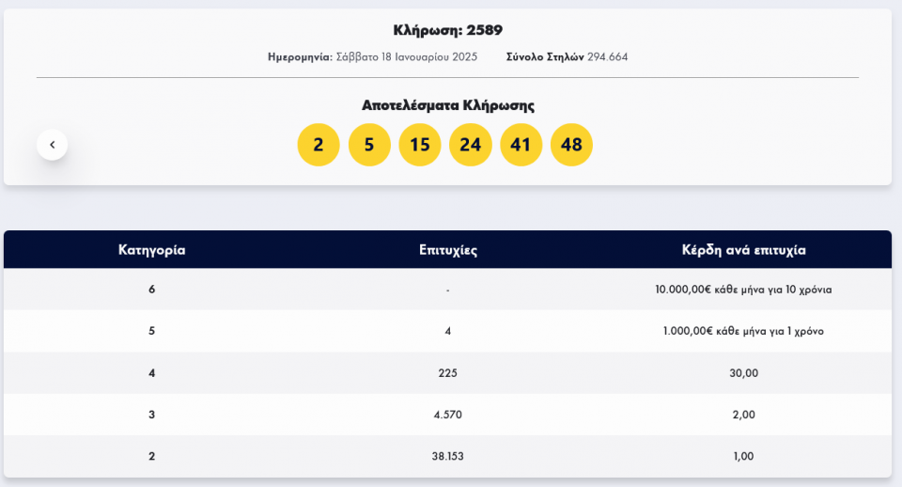Screen dimensions: 902x487
Task: Click the yellow ball number 41
Action: (521, 145)
